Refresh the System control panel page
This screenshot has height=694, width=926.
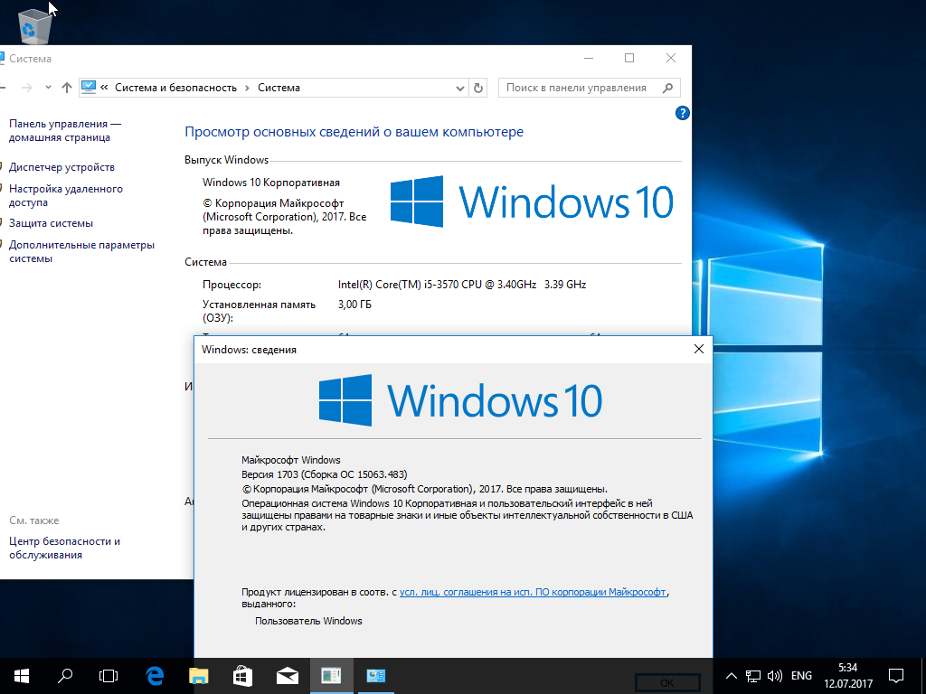click(478, 88)
